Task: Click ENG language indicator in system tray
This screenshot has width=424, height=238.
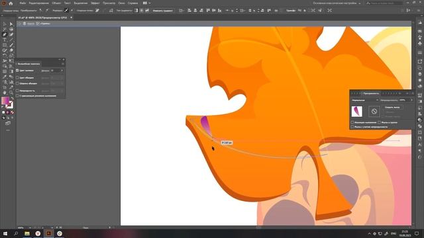Action: tap(394, 233)
